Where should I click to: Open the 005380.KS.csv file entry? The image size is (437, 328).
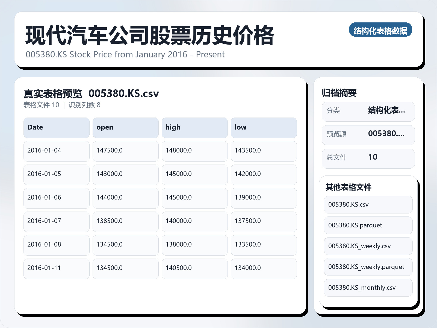tap(368, 204)
